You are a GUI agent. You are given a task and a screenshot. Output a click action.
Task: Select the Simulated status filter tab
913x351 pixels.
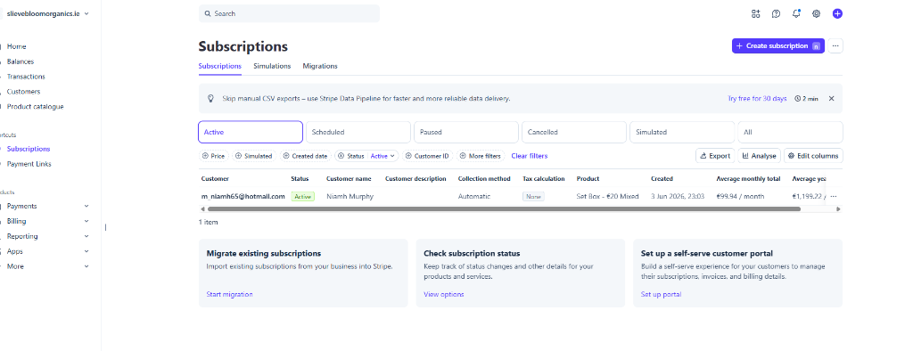tap(682, 132)
